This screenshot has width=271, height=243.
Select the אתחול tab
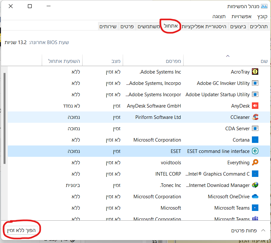pos(171,26)
